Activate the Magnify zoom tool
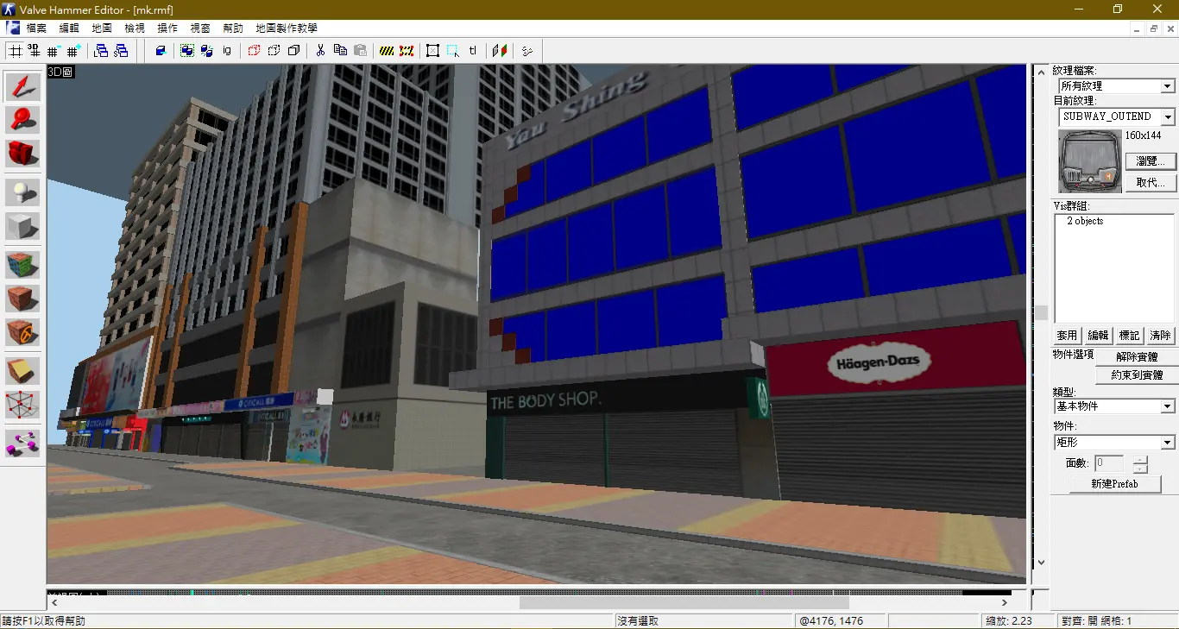The image size is (1179, 629). pos(22,120)
